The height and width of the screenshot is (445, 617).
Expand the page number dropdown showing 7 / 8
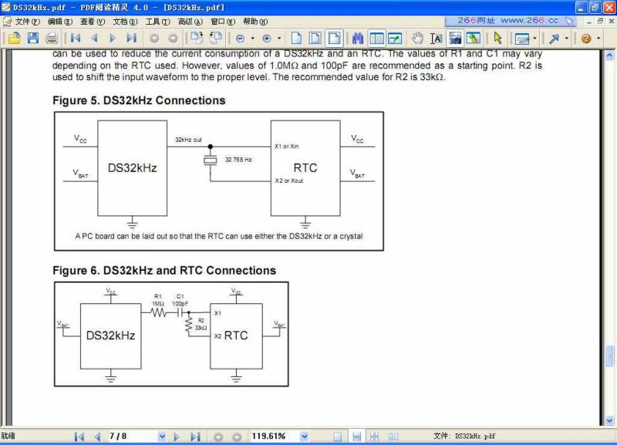(162, 437)
